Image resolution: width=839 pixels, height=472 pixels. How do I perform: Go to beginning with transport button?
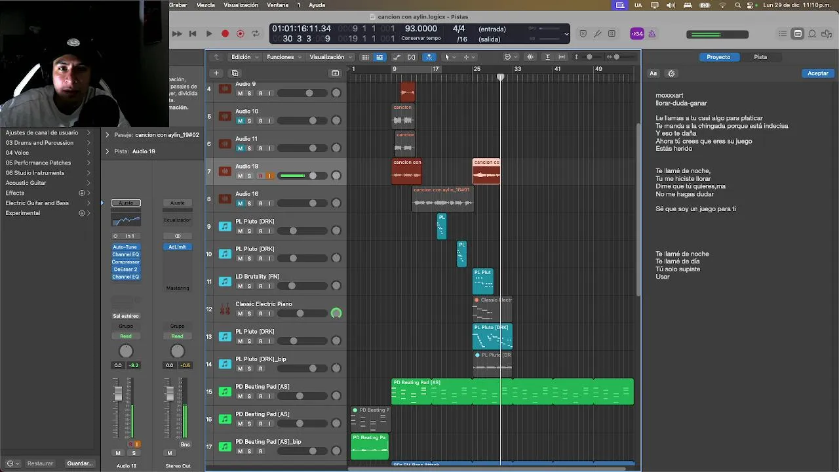click(x=193, y=33)
